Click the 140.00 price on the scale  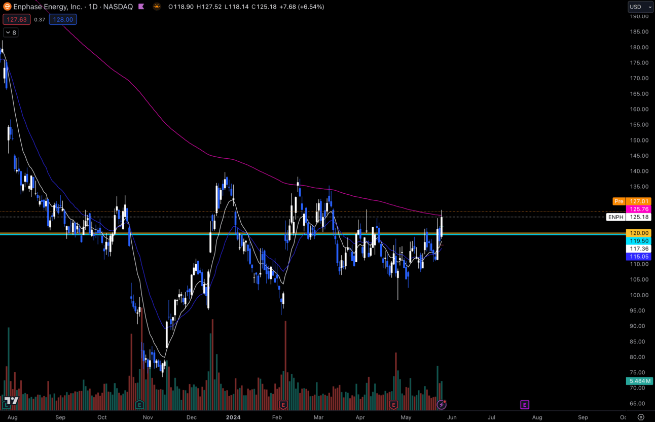[639, 171]
